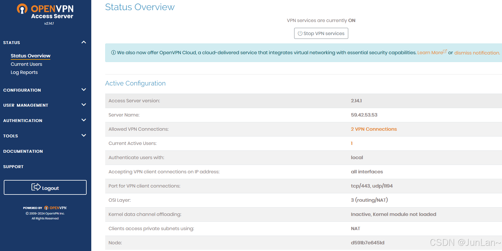Screen dimensions: 502x251
Task: Click the 'Port for VPN client connections' label
Action: pyautogui.click(x=144, y=186)
